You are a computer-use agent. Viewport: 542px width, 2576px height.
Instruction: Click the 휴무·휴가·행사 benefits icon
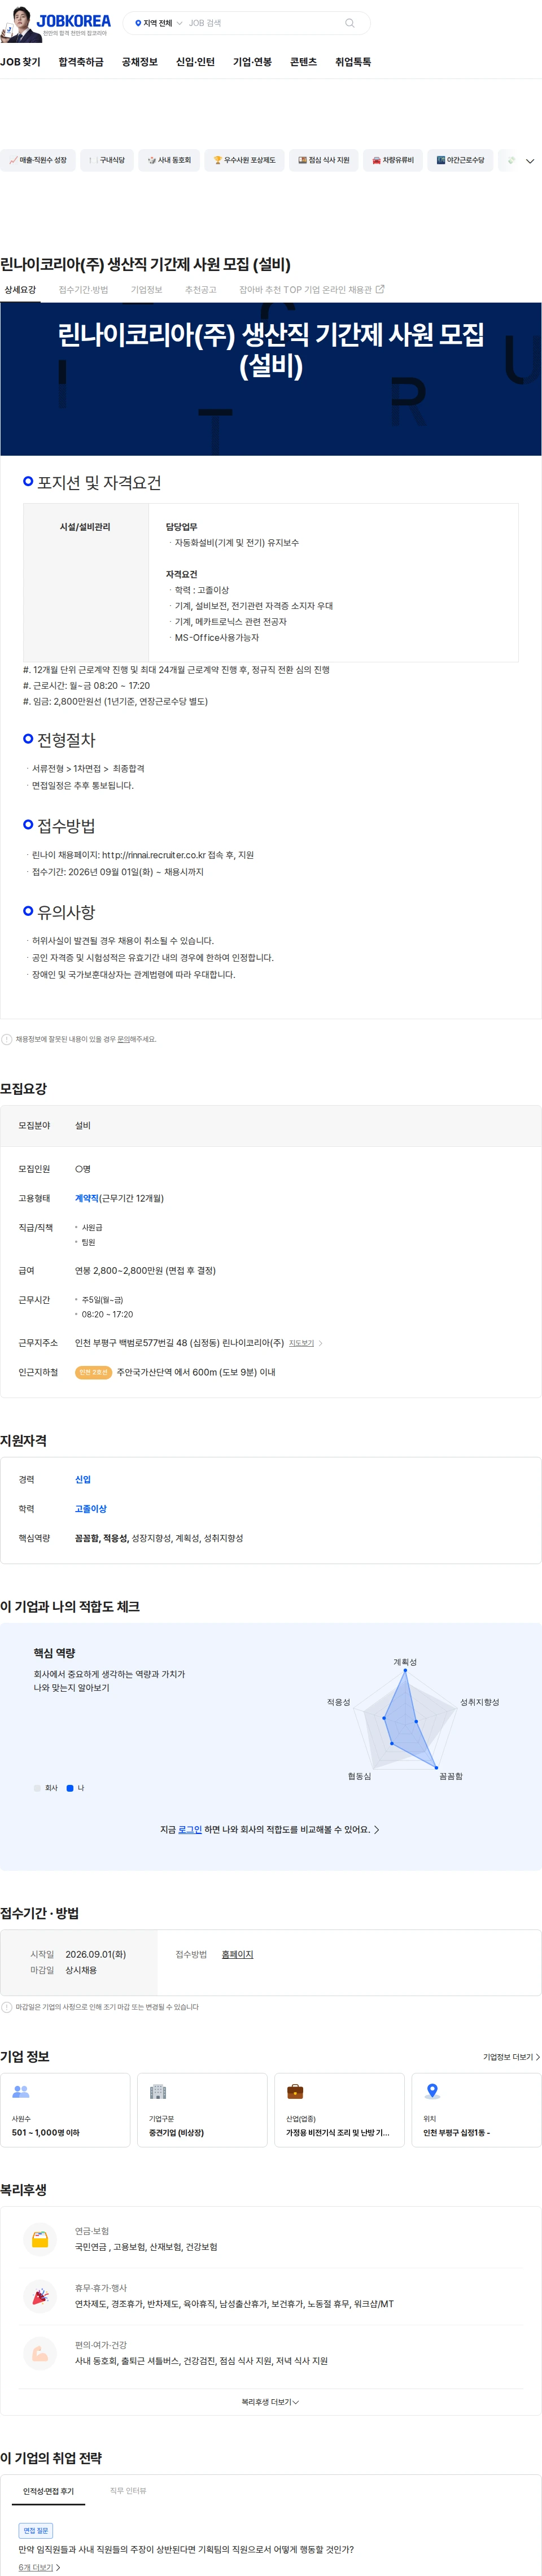pyautogui.click(x=40, y=2296)
